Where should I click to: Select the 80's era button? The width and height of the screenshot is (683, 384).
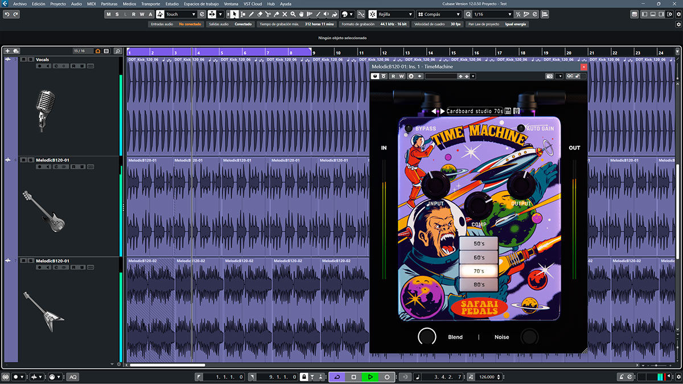click(x=479, y=285)
